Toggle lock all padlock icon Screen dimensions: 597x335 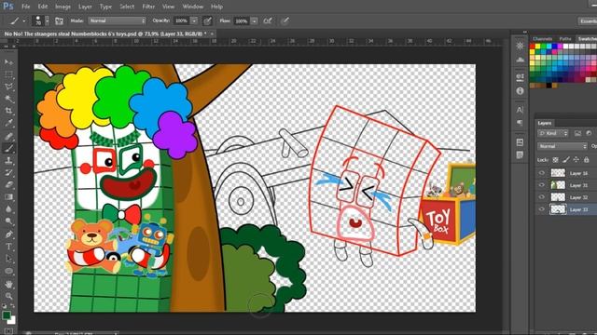(x=587, y=160)
